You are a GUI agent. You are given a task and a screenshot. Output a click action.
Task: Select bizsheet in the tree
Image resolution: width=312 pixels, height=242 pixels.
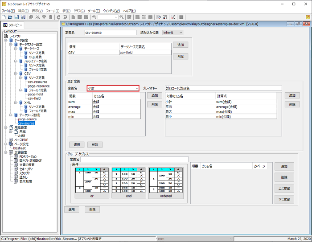point(19,148)
